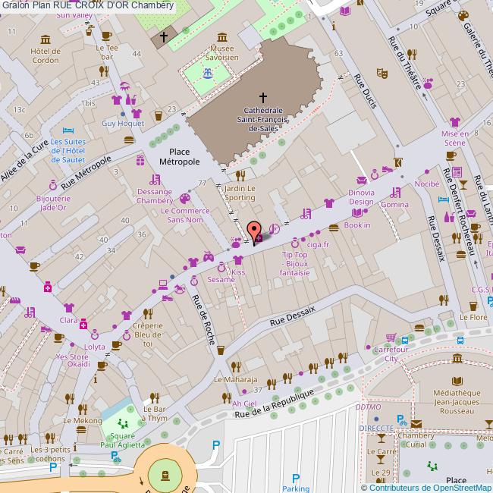This screenshot has height=493, width=493.
Task: Select the Cathédrale Saint-François-de-Sales cross icon
Action: click(x=263, y=97)
